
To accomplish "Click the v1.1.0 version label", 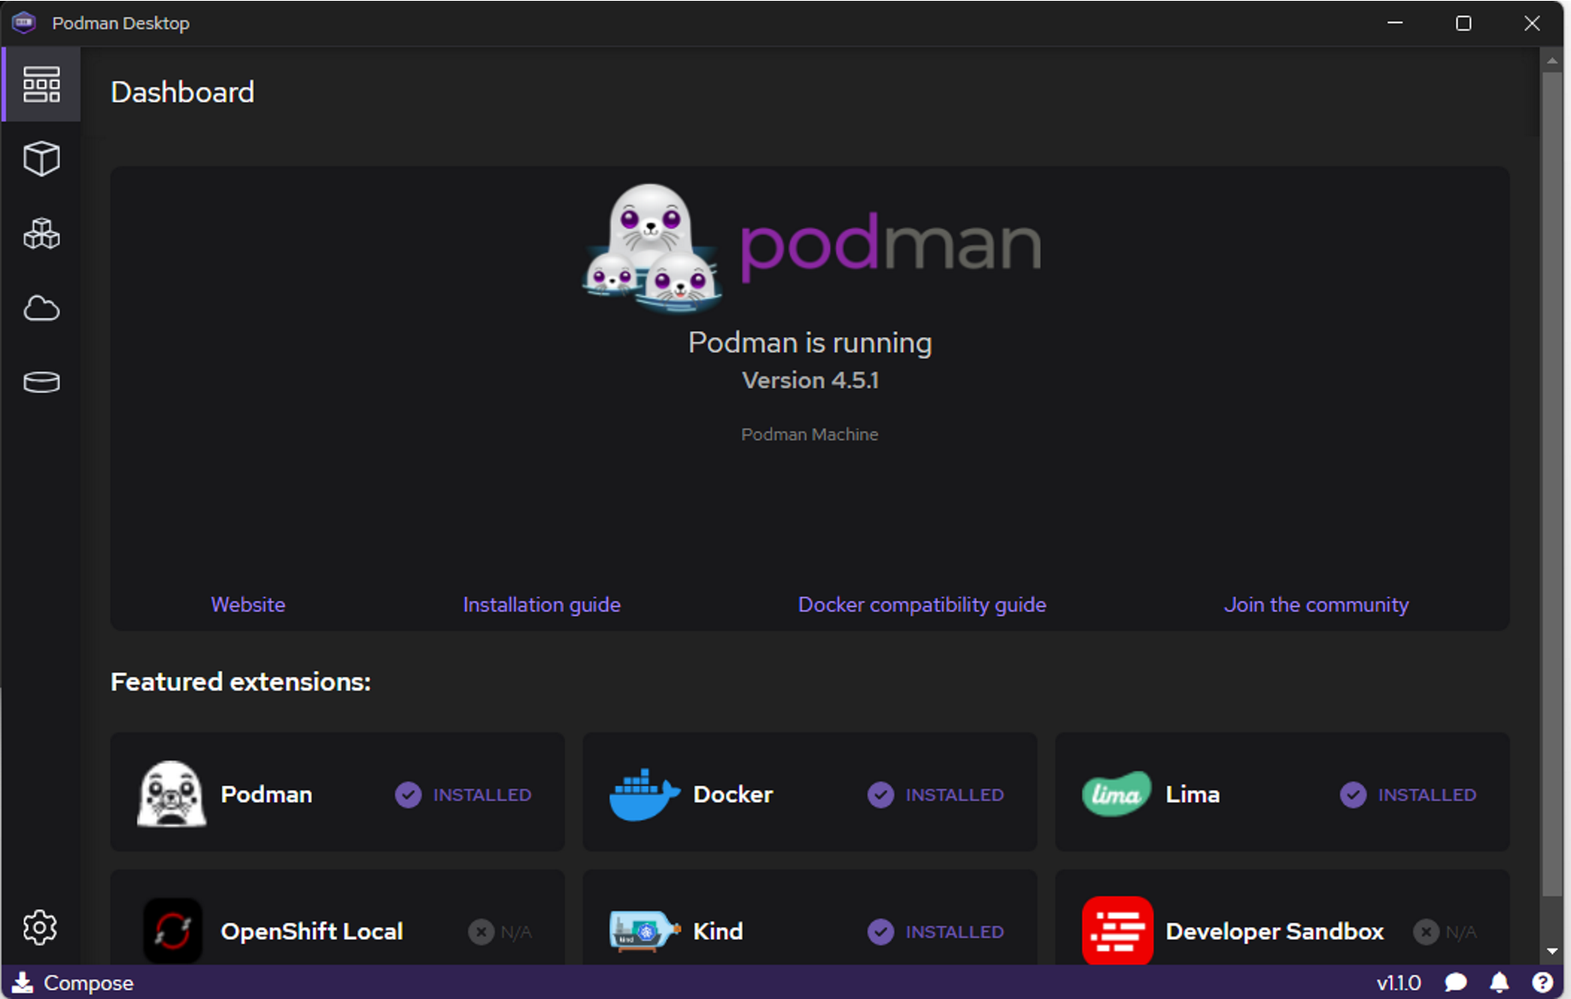I will [1399, 983].
